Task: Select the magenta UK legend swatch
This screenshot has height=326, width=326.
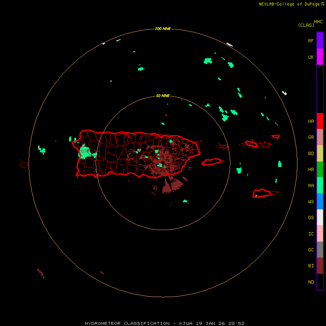Action: [320, 57]
